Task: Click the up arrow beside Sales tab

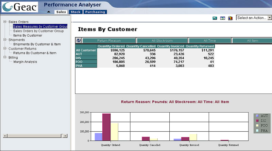Action: point(49,12)
